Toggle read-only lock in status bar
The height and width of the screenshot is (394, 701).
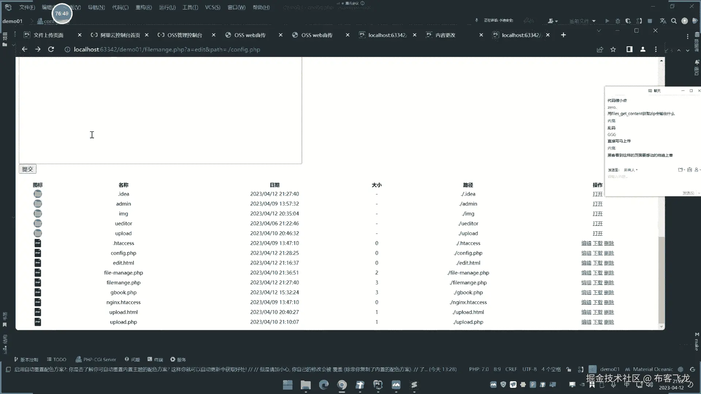click(569, 369)
